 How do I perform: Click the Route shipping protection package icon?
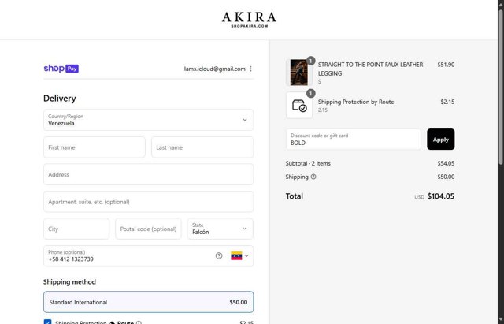click(299, 106)
